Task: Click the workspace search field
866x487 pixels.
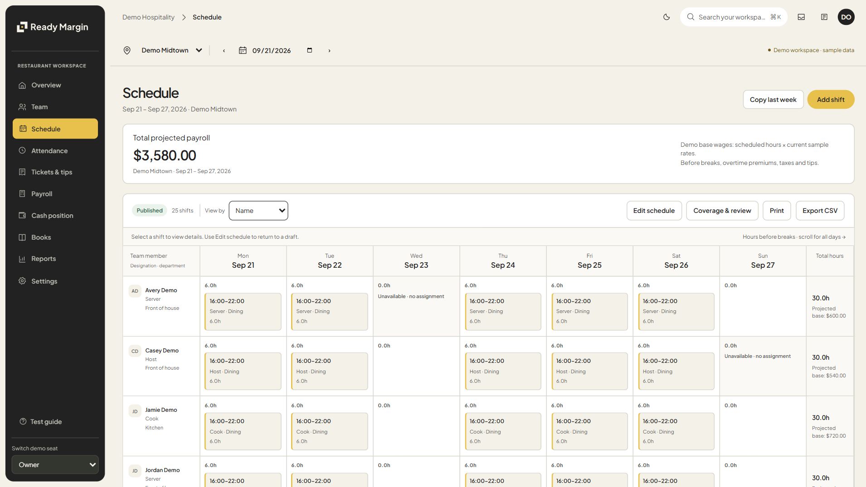Action: (x=733, y=17)
